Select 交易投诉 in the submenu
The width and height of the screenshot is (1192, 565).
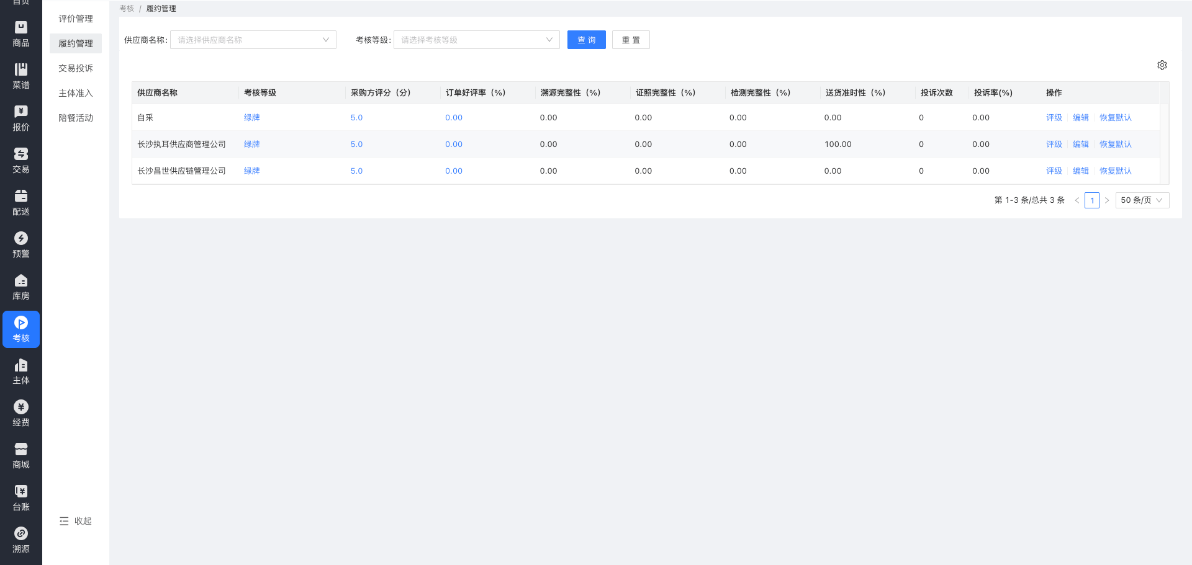point(76,68)
